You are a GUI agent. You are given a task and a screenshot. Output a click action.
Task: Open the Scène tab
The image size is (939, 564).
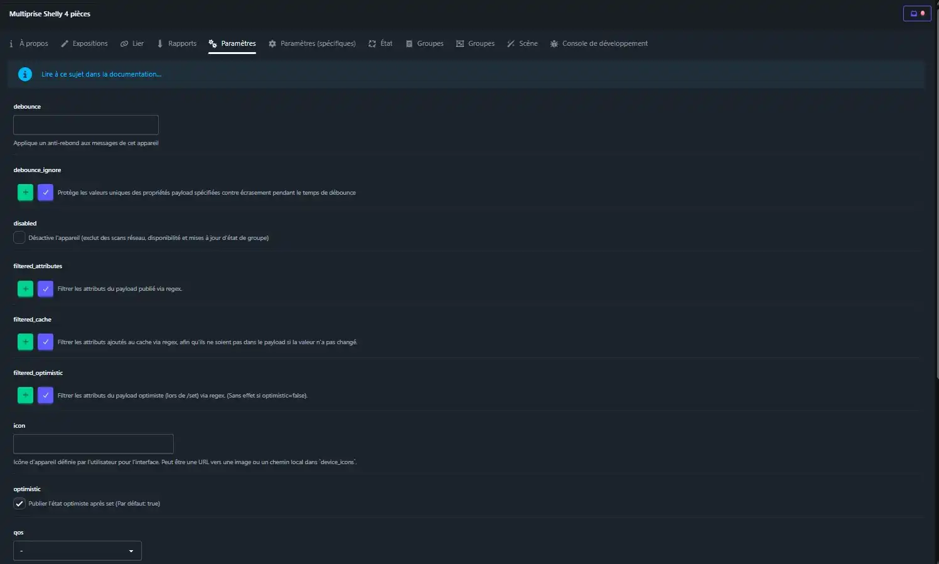pyautogui.click(x=522, y=43)
